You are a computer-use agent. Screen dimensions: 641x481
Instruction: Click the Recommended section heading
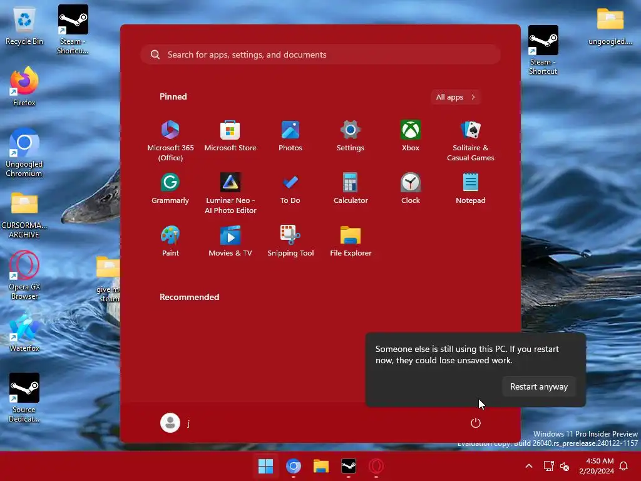[189, 297]
